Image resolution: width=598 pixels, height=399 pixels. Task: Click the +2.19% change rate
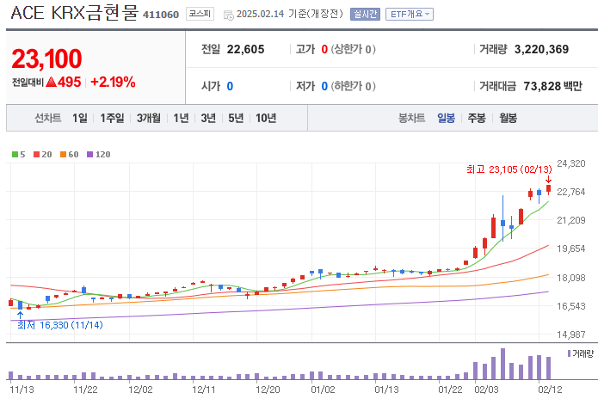(113, 82)
